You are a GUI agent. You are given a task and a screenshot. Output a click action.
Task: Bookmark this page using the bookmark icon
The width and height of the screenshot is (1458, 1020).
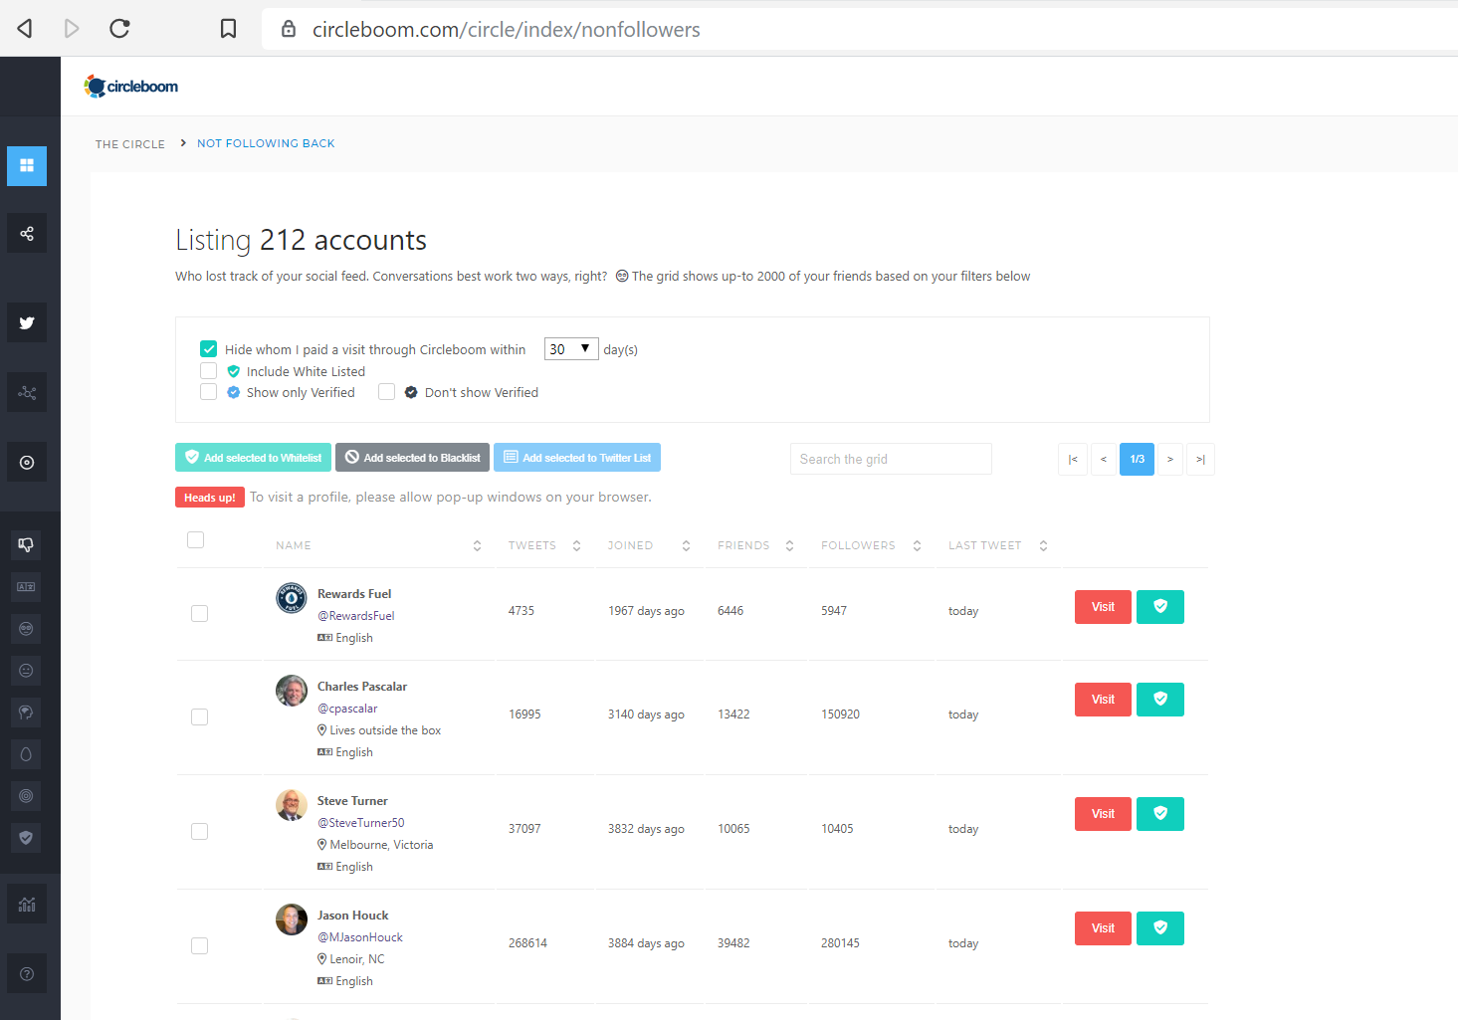tap(228, 29)
